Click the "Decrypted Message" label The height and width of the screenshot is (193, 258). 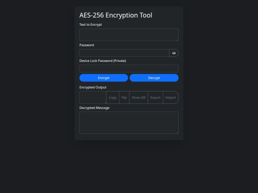95,108
